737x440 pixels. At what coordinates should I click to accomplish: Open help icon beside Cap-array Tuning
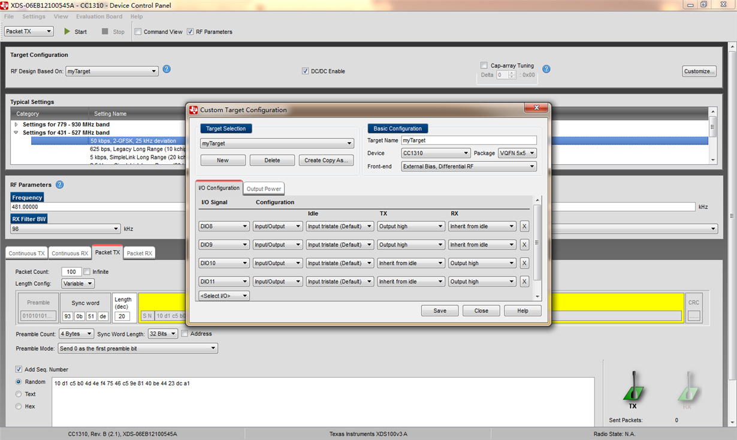tap(546, 70)
